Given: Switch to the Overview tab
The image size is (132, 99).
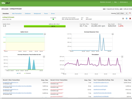Looking at the screenshot, I should coord(5,13).
